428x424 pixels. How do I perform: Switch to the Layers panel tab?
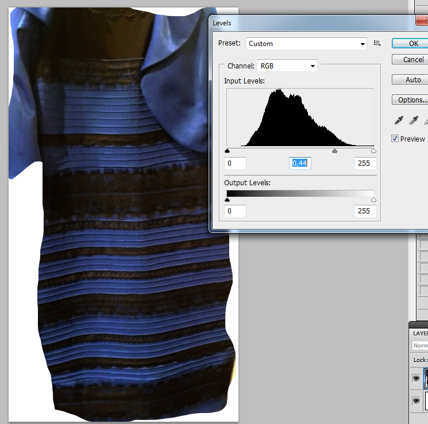pos(420,333)
